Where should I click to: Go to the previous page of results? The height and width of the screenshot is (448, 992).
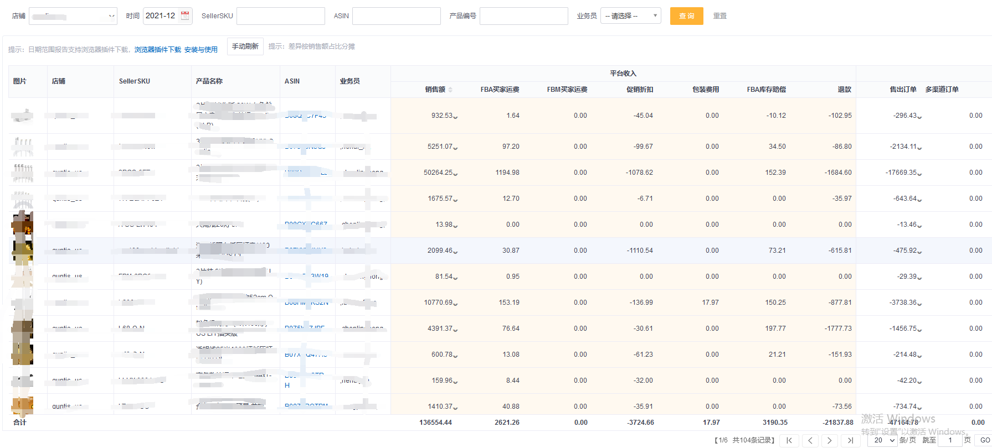coord(810,440)
